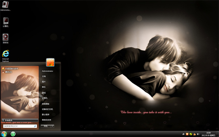Open 控制面板 in Start menu

(x=46, y=104)
